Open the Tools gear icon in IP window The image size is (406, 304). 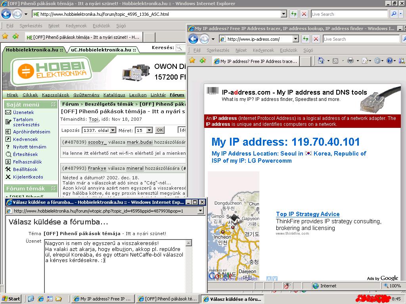coord(377,61)
